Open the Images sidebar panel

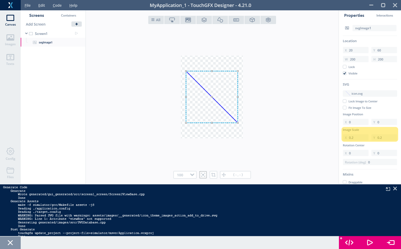(10, 40)
